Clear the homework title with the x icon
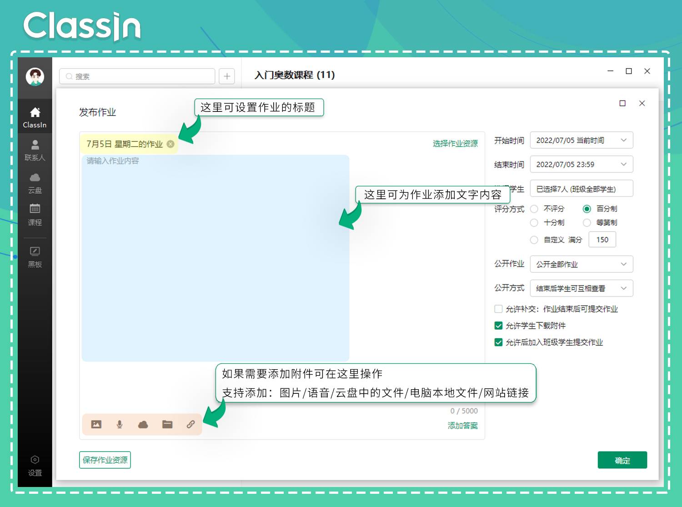Viewport: 682px width, 507px height. 170,144
